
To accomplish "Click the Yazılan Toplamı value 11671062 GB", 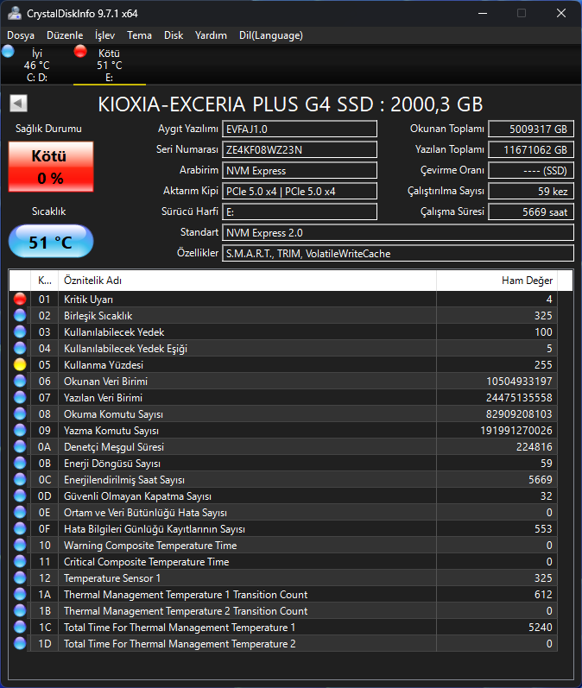I will coord(531,149).
